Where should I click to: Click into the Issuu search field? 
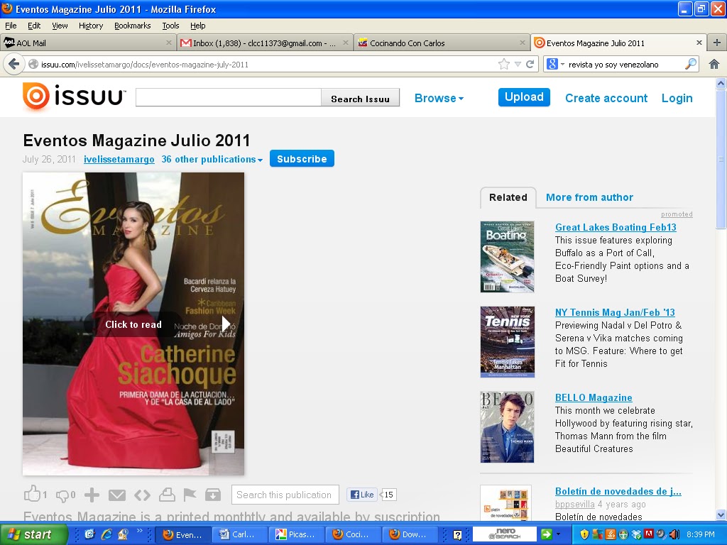229,97
